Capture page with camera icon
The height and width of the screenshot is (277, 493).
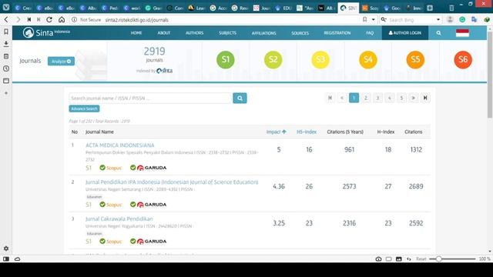[x=378, y=259]
